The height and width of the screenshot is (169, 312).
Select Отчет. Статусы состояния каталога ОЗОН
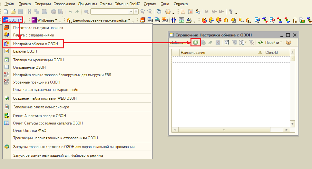pos(77,123)
